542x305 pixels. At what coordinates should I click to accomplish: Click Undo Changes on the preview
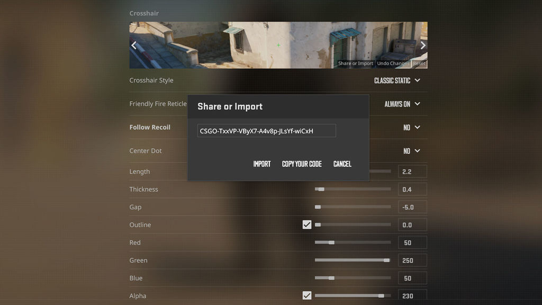coord(393,64)
